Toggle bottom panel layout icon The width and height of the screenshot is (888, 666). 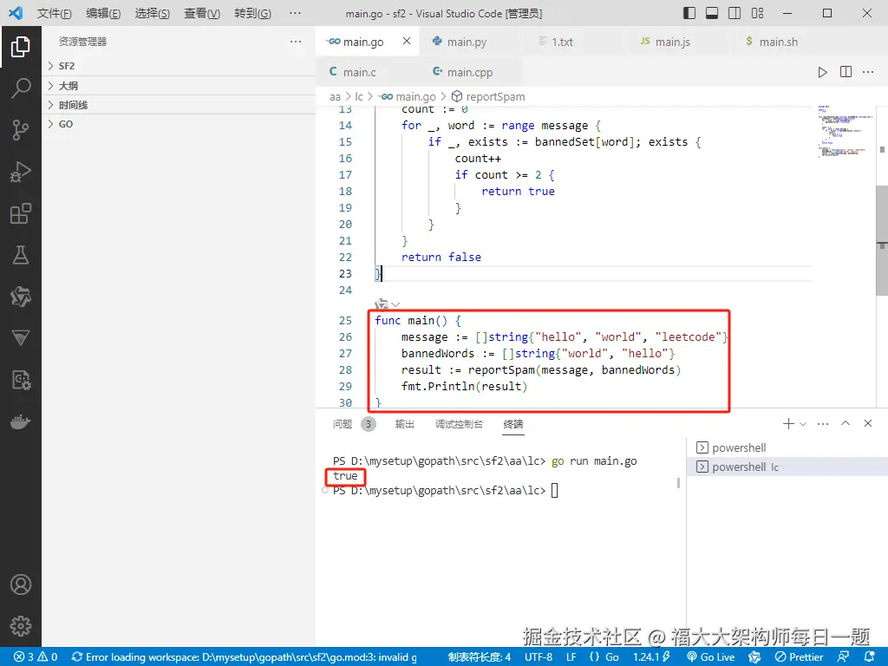(712, 13)
